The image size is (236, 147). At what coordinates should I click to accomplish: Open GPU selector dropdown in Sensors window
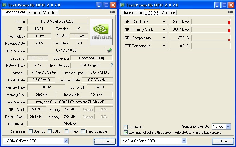pyautogui.click(x=184, y=141)
